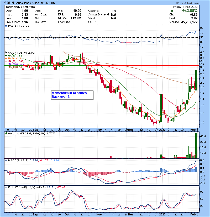210x217 pixels.
Task: Click the 2023 label on price chart axis
Action: click(x=162, y=130)
